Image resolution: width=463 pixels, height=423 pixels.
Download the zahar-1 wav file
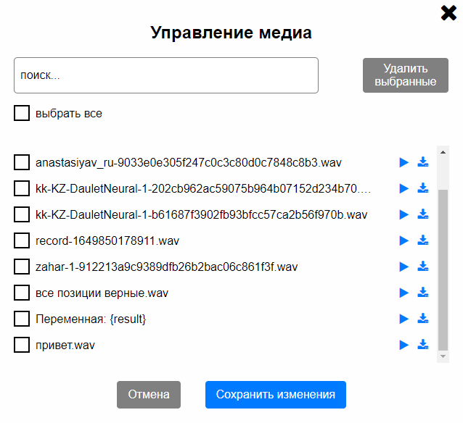pos(423,267)
